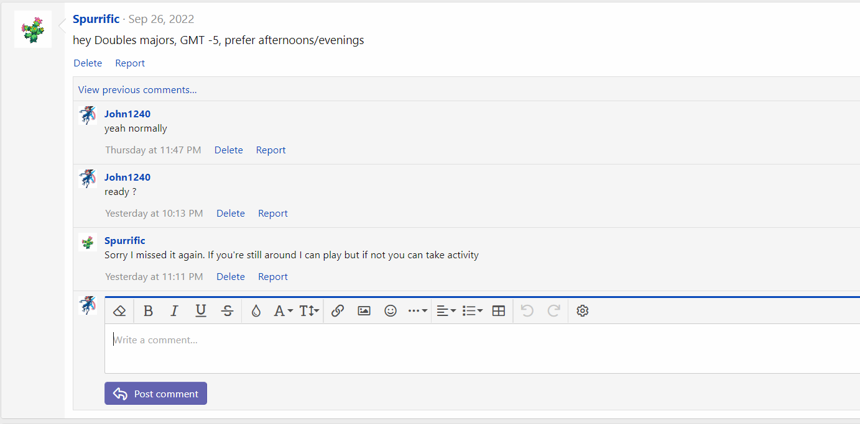This screenshot has width=860, height=424.
Task: Toggle Strikethrough formatting in the editor
Action: coord(227,311)
